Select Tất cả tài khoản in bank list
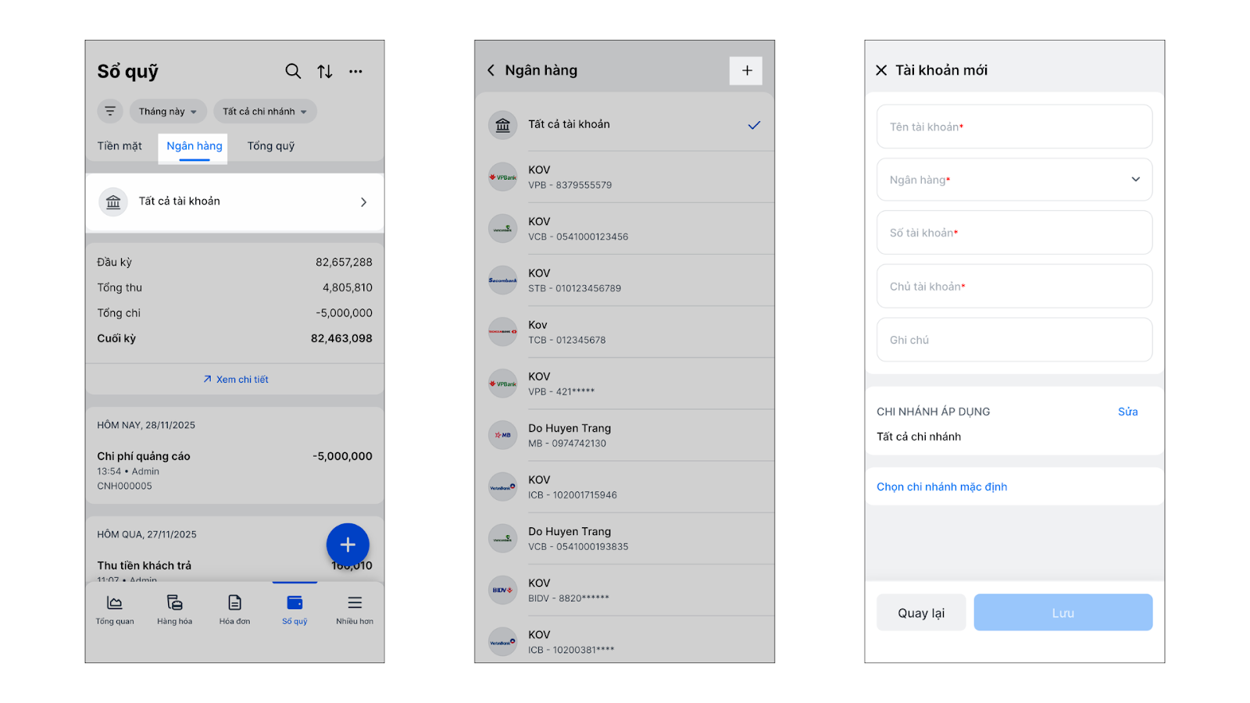Viewport: 1250px width, 703px height. click(x=625, y=125)
